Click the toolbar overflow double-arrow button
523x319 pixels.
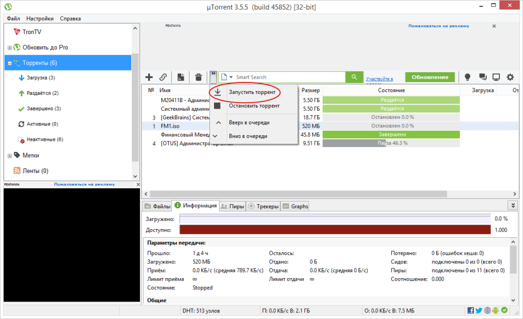pyautogui.click(x=213, y=77)
